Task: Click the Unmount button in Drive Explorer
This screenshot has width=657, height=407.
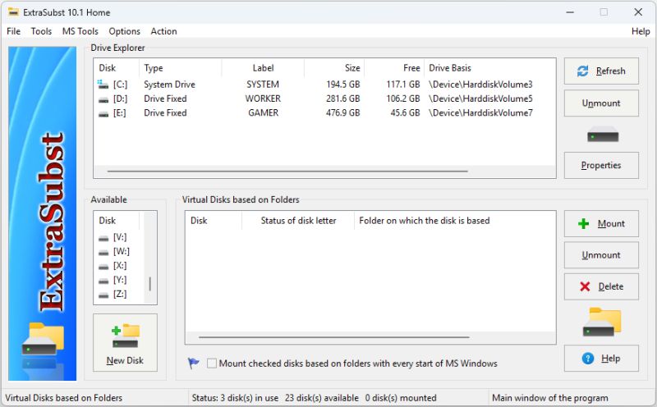Action: point(601,103)
